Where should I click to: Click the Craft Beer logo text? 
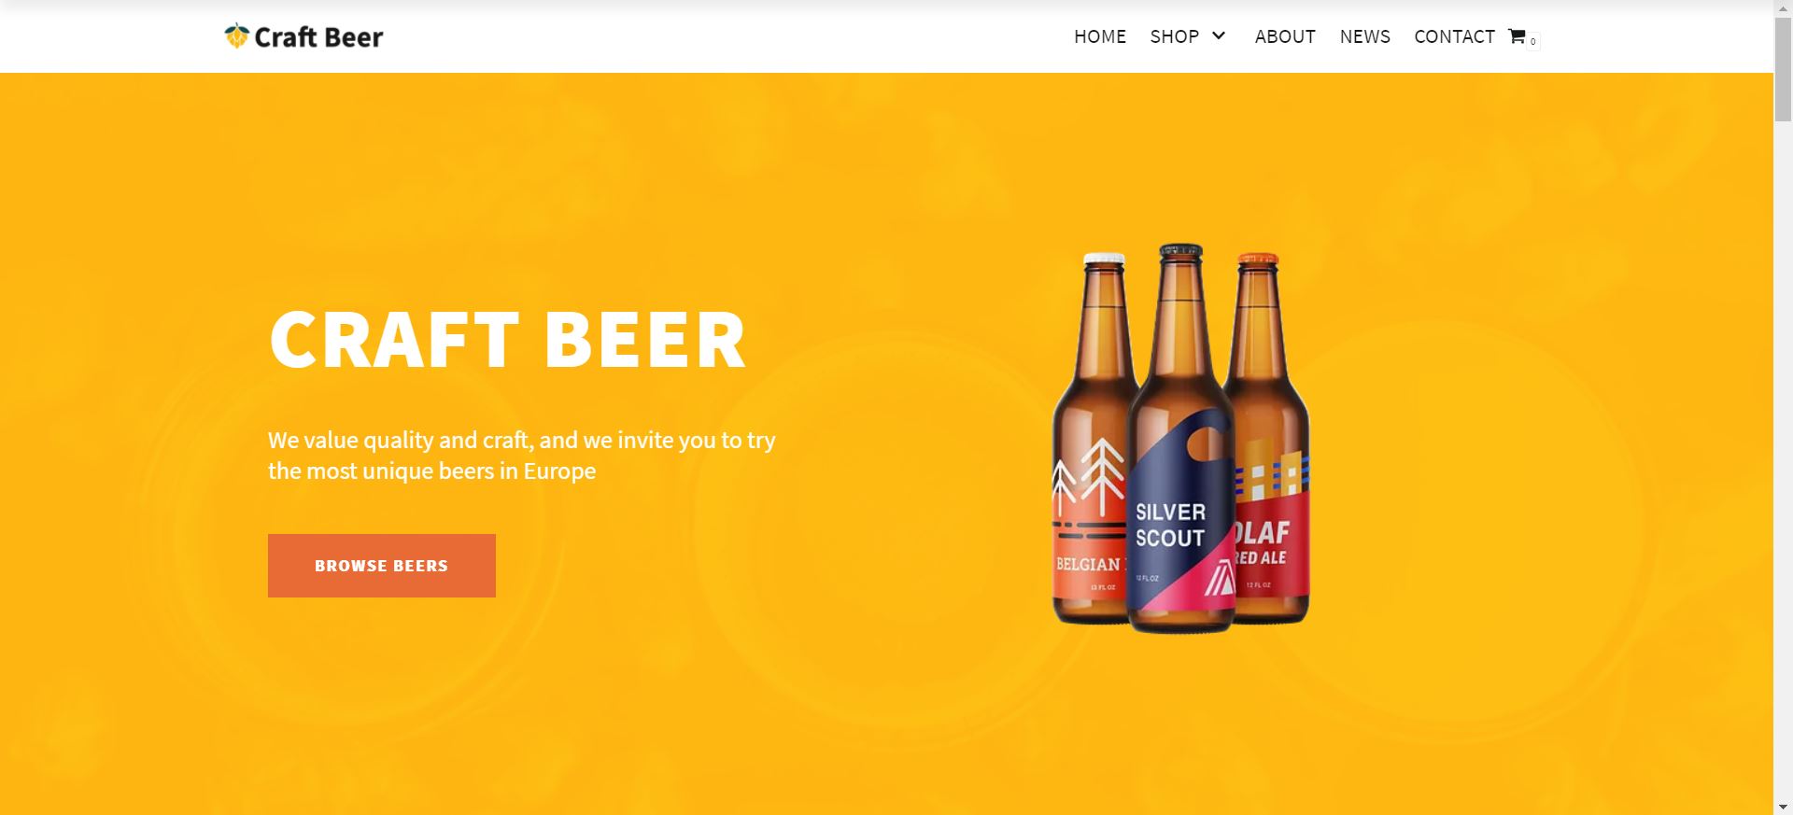click(x=318, y=37)
